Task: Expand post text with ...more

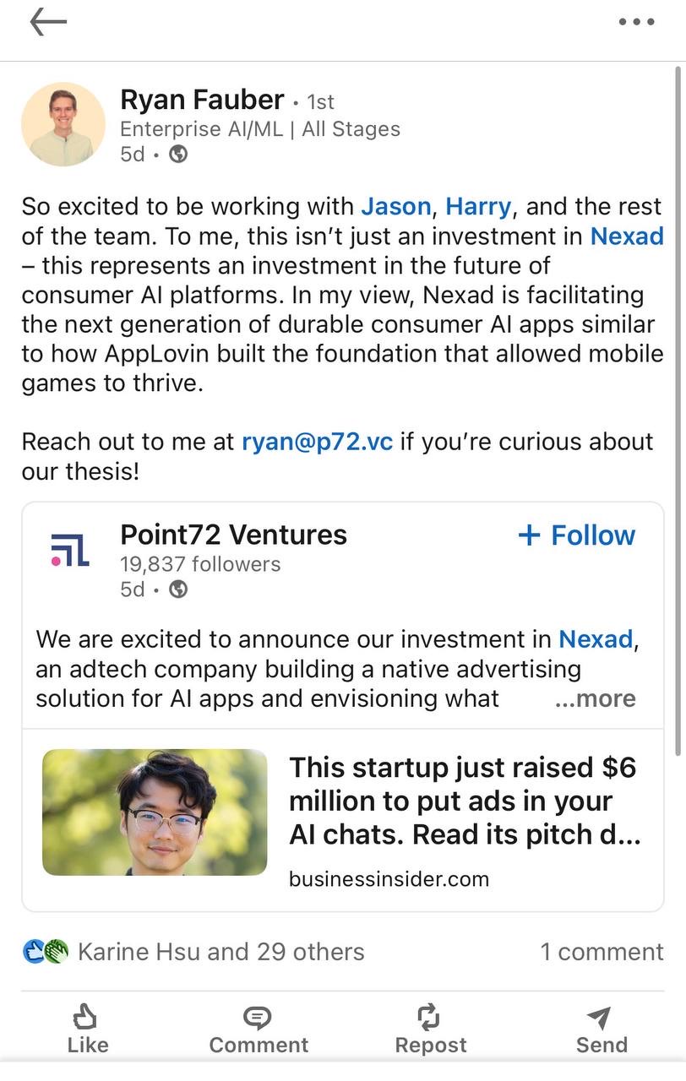Action: [595, 698]
